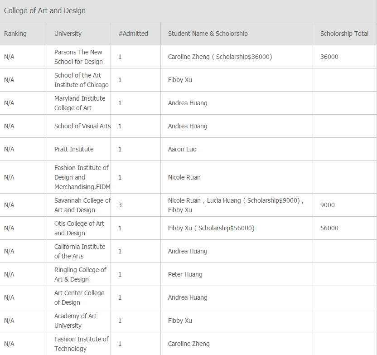Click N/A ranking in the FIDM row

click(9, 177)
